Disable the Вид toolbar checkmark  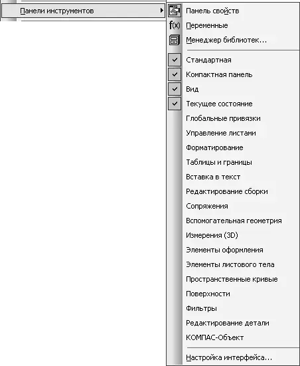(x=175, y=89)
